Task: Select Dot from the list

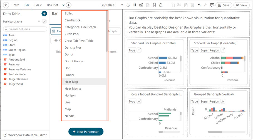Action: 84,68
